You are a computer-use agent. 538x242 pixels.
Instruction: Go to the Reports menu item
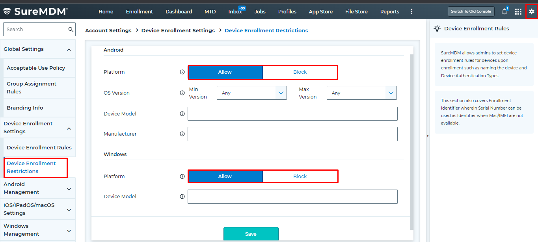pyautogui.click(x=389, y=11)
